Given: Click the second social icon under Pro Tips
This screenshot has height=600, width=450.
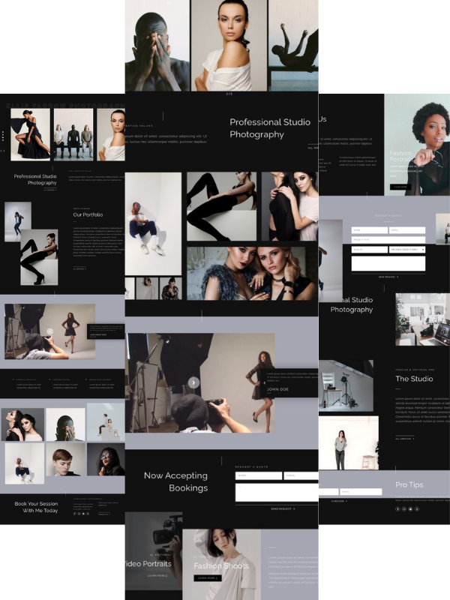Looking at the screenshot, I should 405,508.
